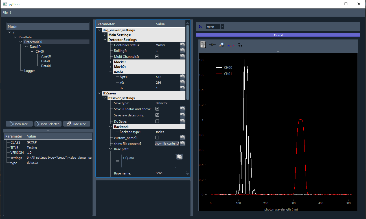This screenshot has height=219, width=366.
Task: Open the ? help menu
Action: [x=10, y=13]
